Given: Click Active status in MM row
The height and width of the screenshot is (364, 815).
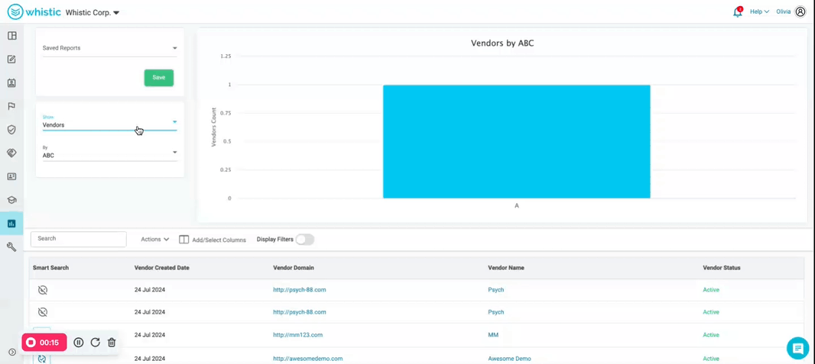Looking at the screenshot, I should (x=711, y=335).
